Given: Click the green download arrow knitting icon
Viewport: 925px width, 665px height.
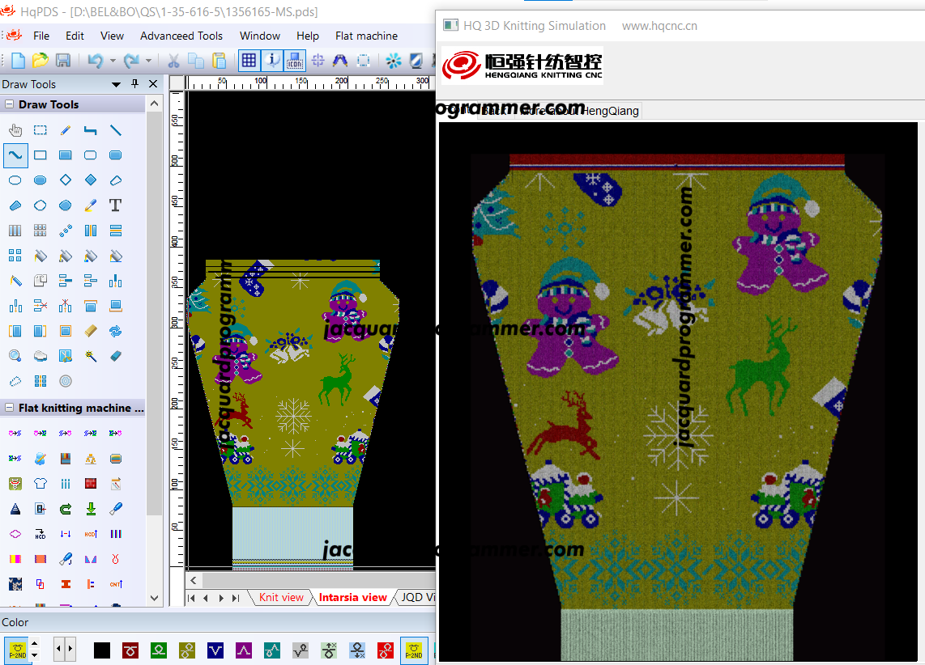Looking at the screenshot, I should click(x=90, y=508).
